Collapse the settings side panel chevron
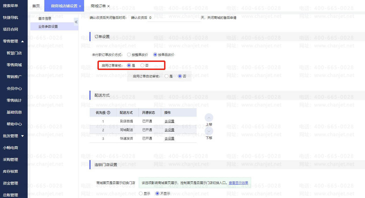365x198 pixels. pos(76,22)
